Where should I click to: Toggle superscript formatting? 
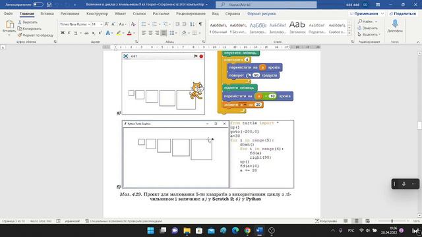(100, 33)
